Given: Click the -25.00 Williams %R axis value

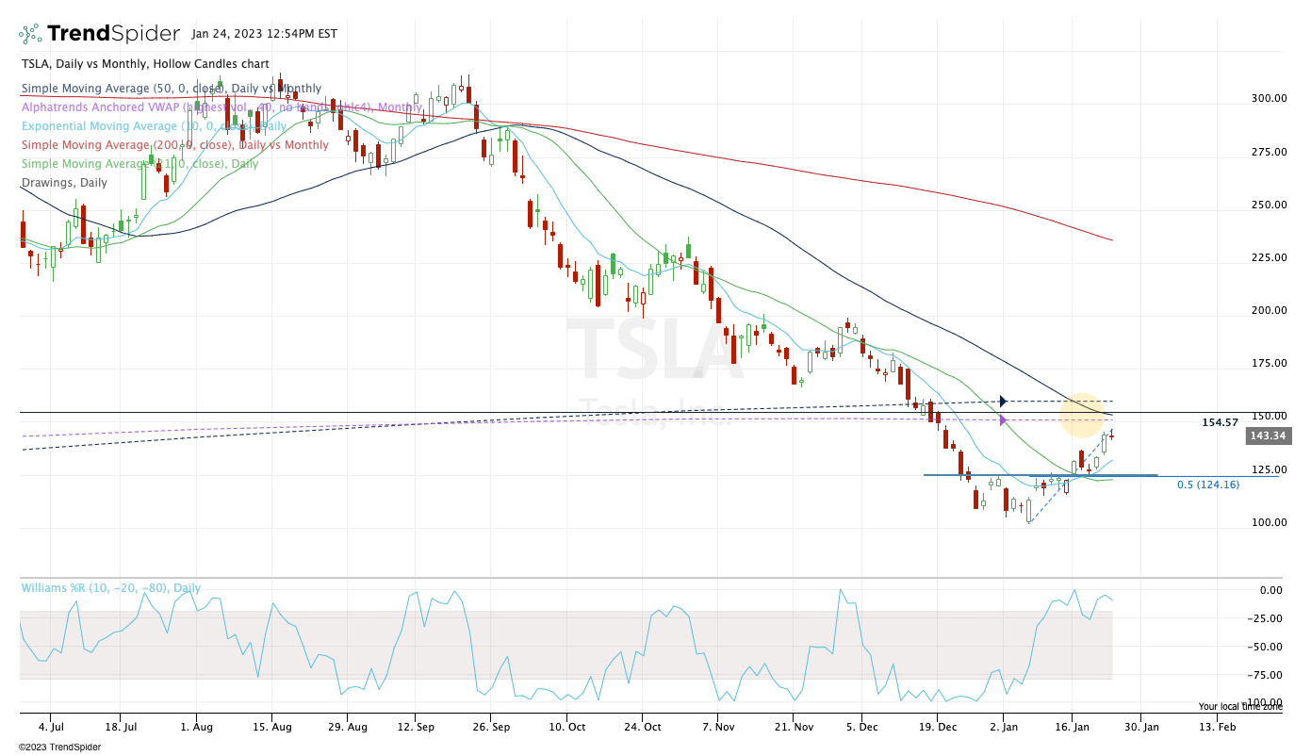Looking at the screenshot, I should point(1264,618).
